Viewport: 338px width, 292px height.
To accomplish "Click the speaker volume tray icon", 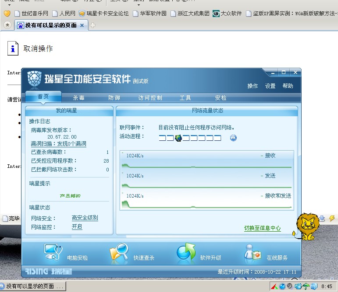I will click(290, 286).
